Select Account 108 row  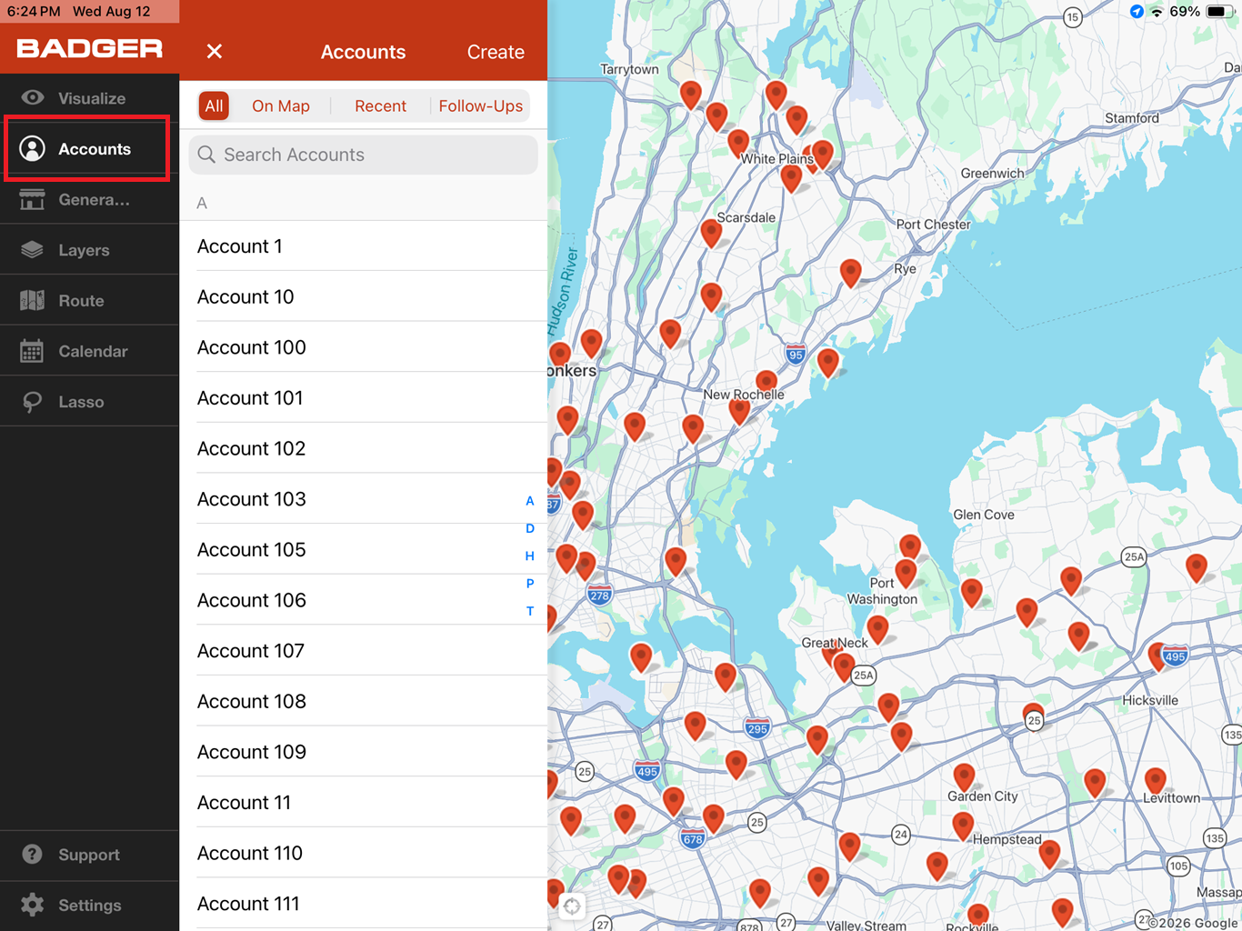coord(364,702)
